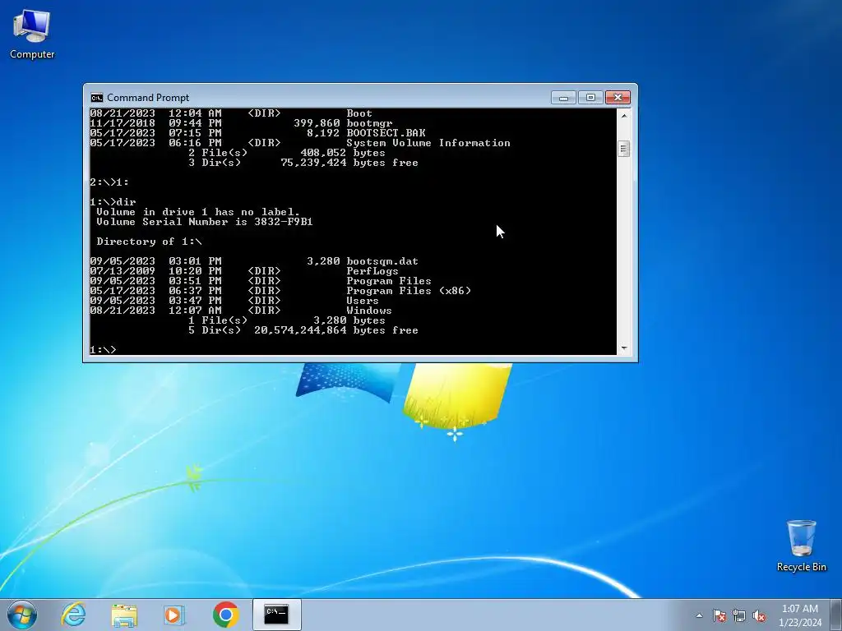Open the Action Center flag icon
The image size is (842, 631).
tap(719, 615)
